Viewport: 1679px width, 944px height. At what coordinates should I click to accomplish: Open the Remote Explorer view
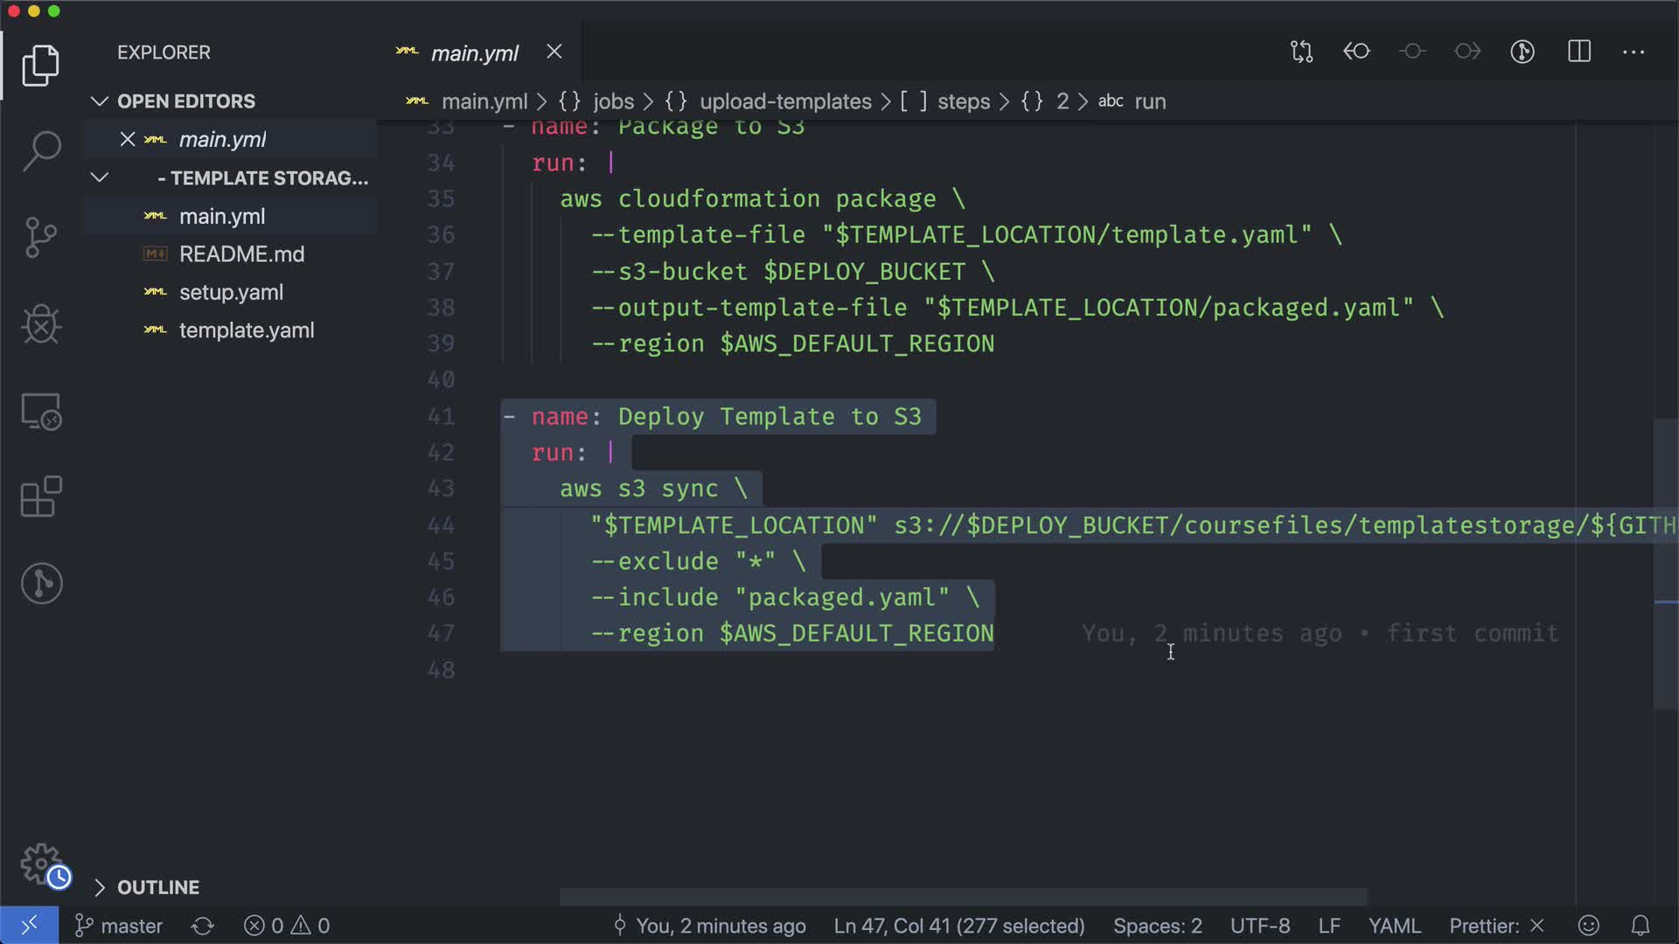pyautogui.click(x=41, y=411)
